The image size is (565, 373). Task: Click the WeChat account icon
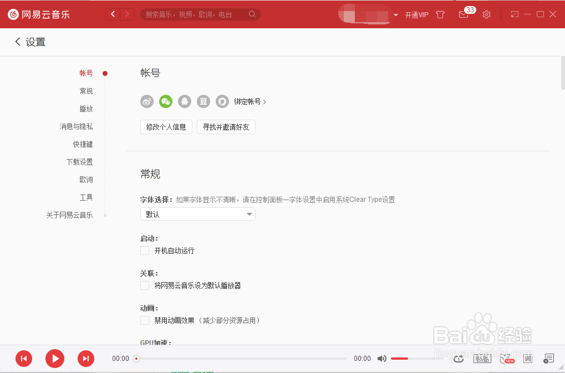(166, 101)
